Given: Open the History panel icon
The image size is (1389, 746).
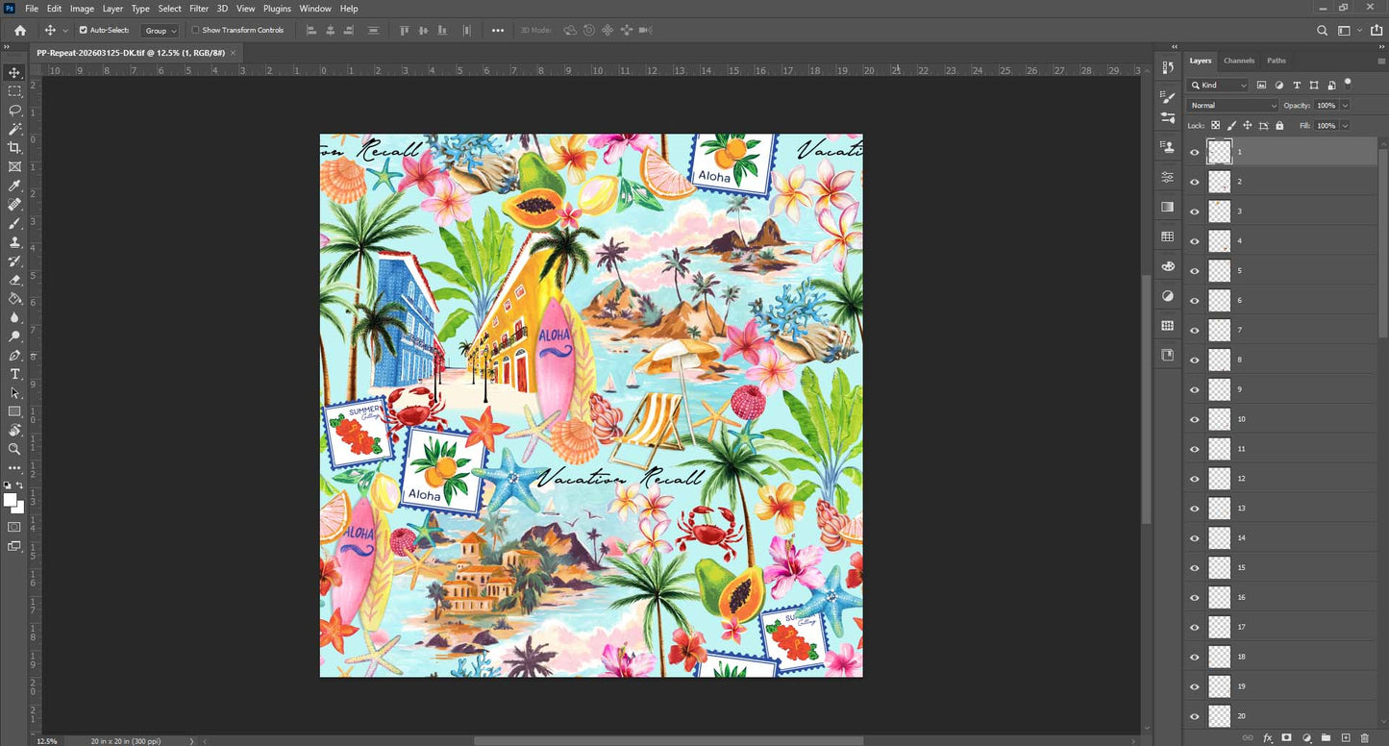Looking at the screenshot, I should click(1168, 66).
